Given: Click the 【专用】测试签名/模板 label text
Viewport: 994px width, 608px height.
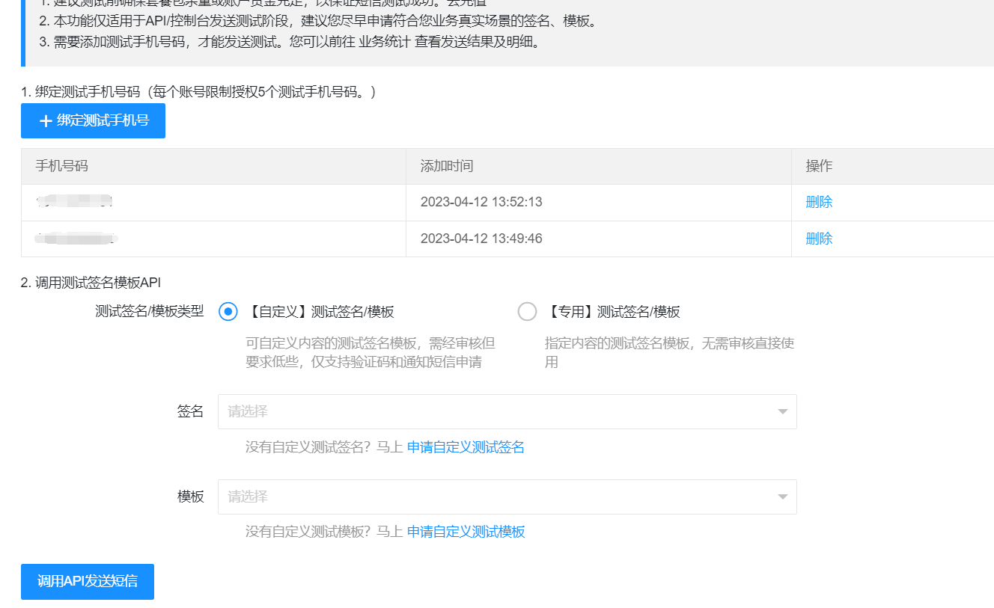Looking at the screenshot, I should point(612,312).
